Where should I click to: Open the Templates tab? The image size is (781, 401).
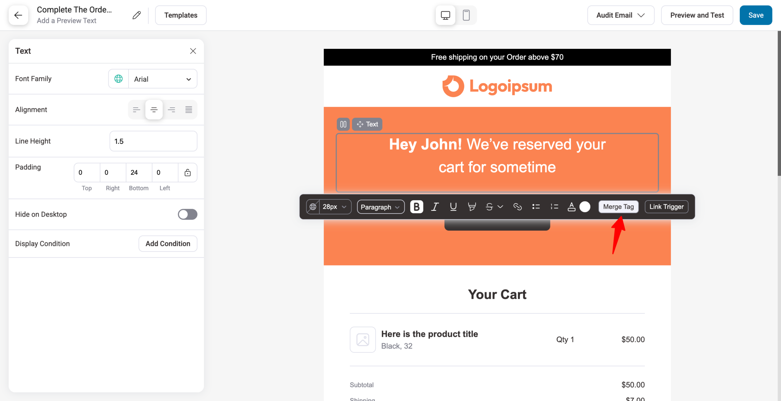coord(181,15)
